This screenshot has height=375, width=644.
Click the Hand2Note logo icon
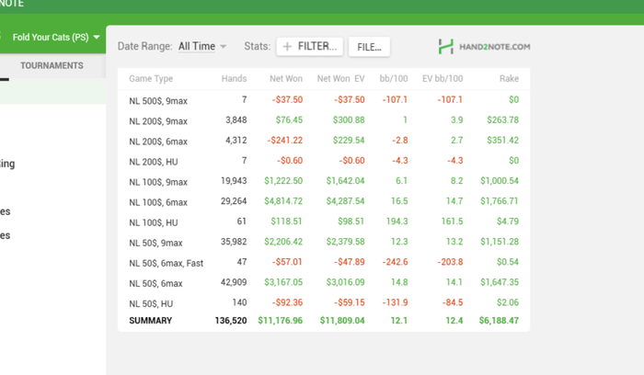tap(446, 46)
